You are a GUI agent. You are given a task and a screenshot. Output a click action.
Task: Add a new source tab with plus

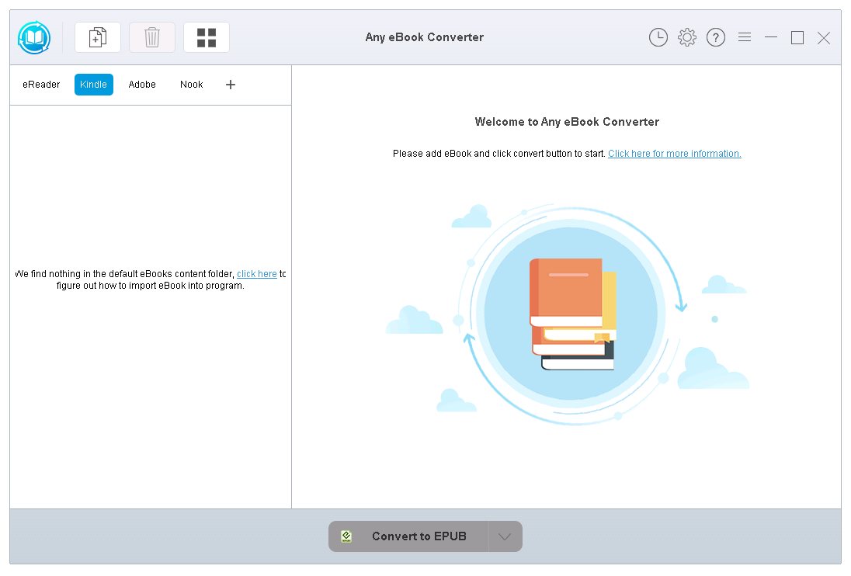231,85
